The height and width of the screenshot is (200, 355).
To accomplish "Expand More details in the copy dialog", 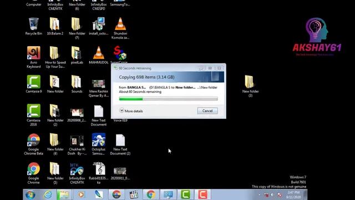I will coord(131,111).
